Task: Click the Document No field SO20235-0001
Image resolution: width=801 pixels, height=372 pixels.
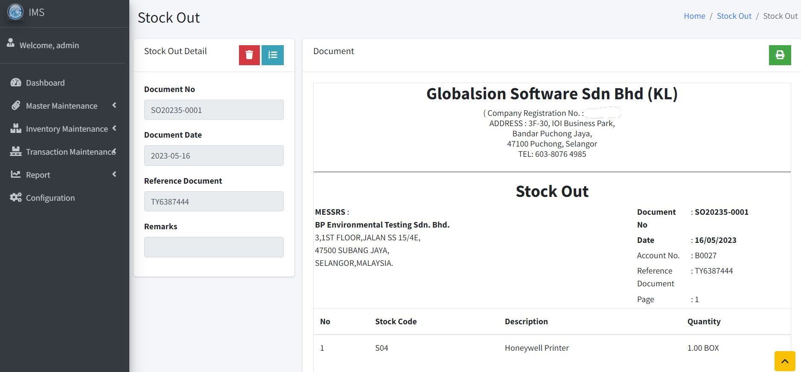Action: [x=214, y=110]
